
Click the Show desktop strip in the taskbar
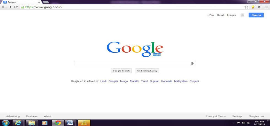click(268, 123)
